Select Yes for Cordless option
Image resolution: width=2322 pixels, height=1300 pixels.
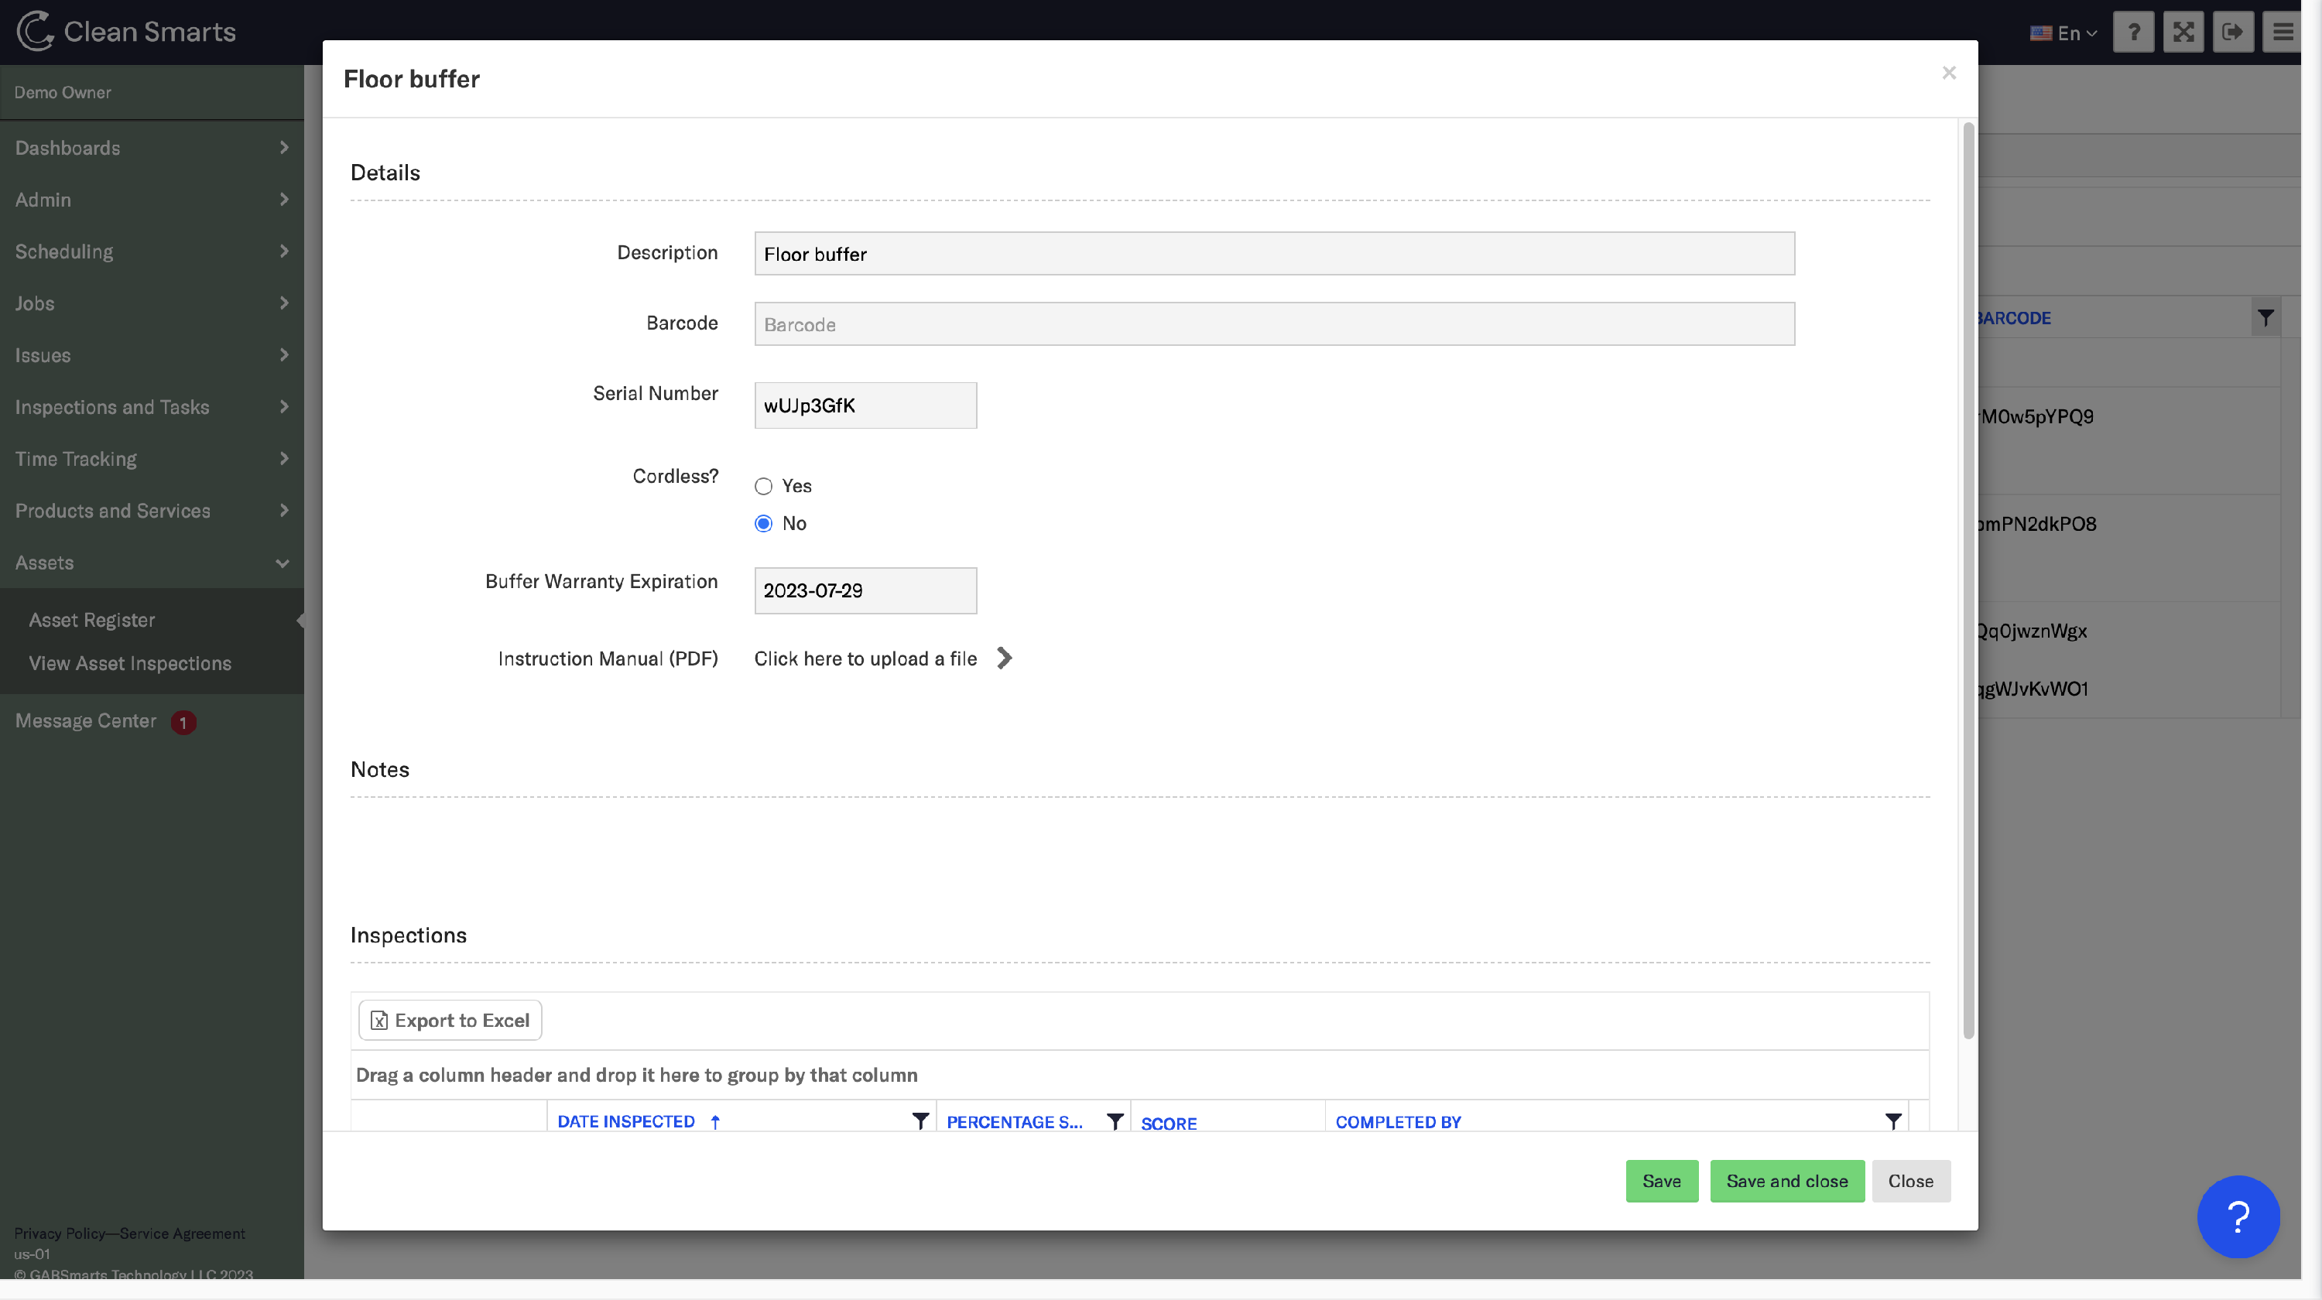point(763,487)
